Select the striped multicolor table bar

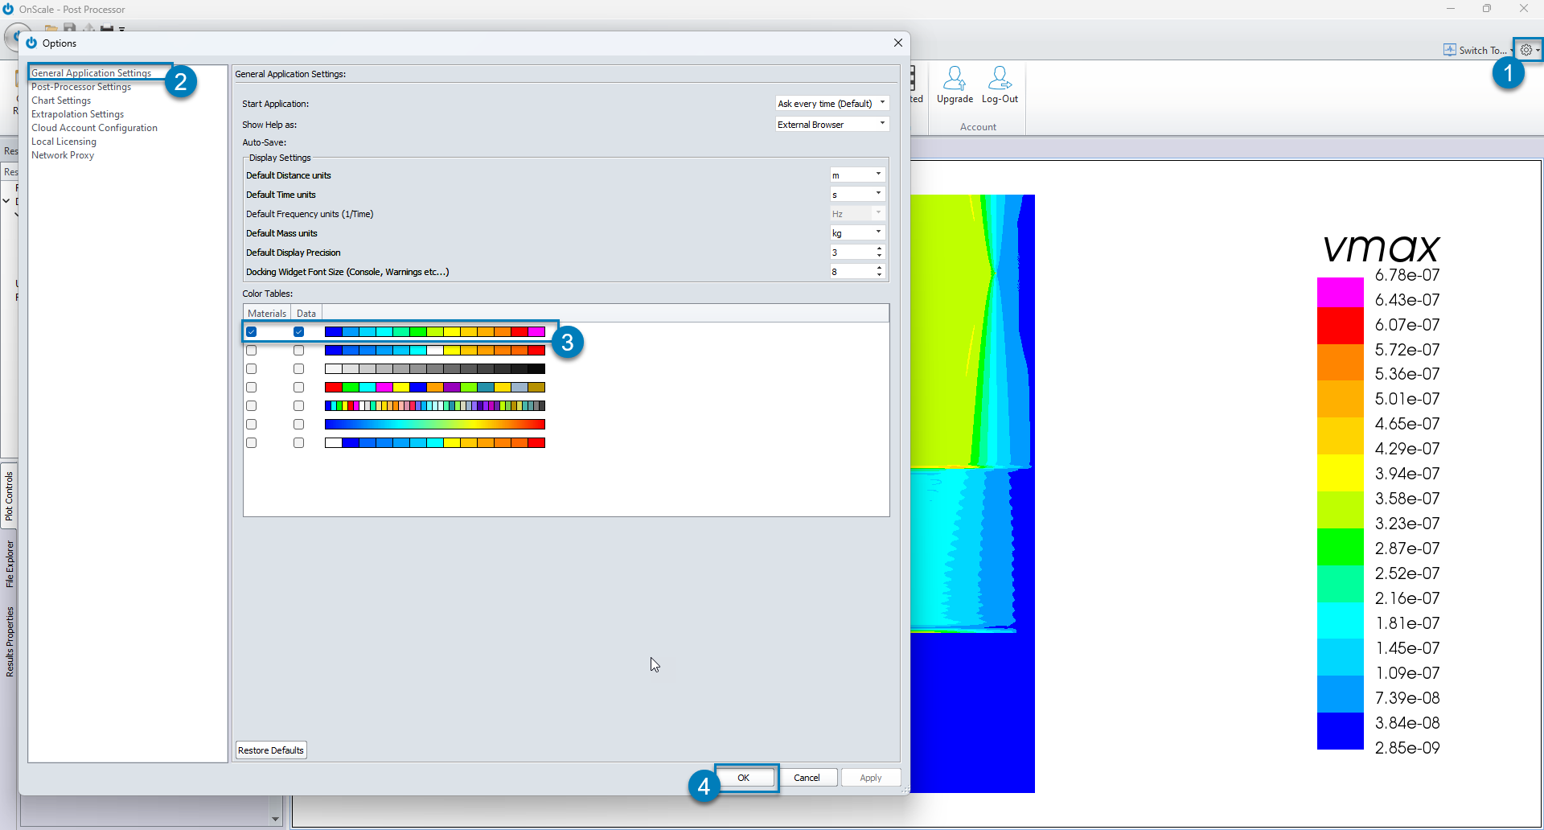click(435, 405)
